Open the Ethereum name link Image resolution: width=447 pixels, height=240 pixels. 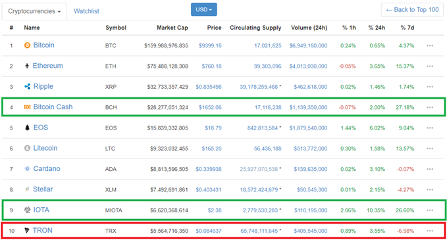pyautogui.click(x=47, y=66)
